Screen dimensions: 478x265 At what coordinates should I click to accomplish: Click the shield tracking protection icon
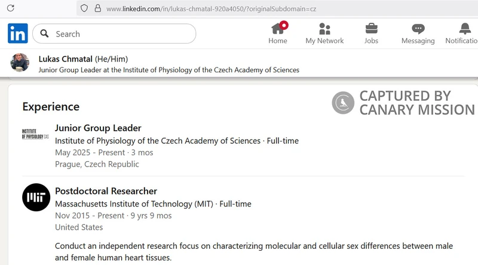(x=84, y=8)
